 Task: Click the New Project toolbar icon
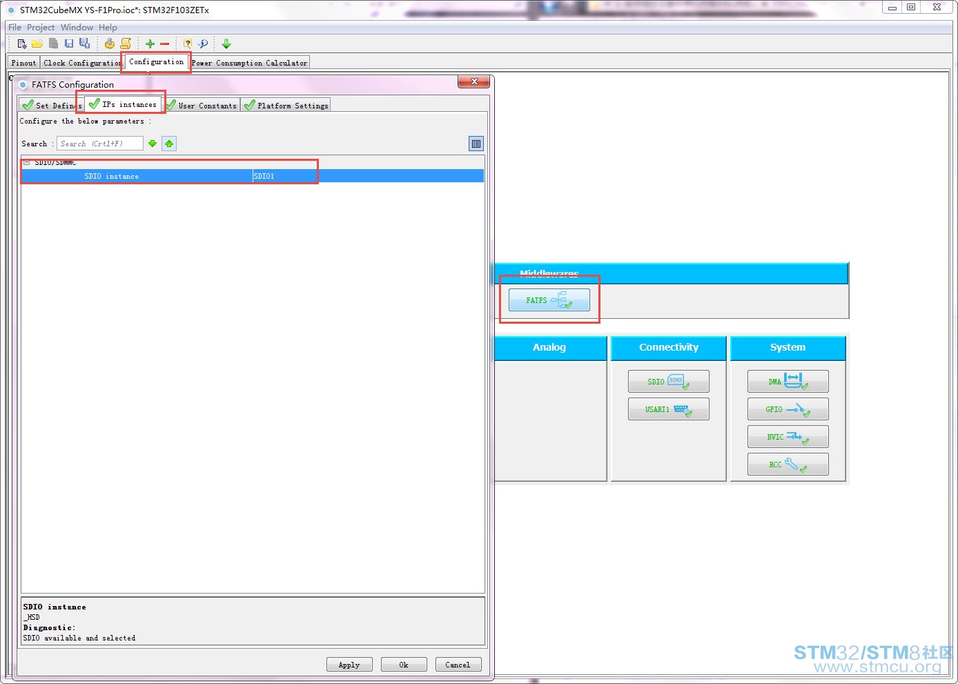[x=22, y=43]
